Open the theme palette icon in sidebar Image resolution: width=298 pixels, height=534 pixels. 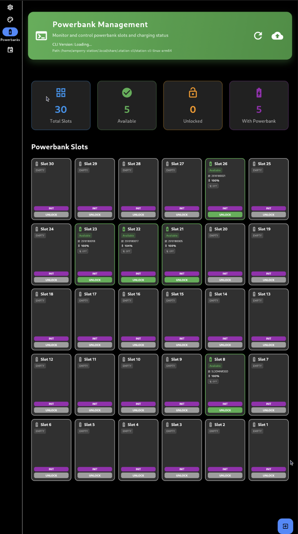point(10,19)
